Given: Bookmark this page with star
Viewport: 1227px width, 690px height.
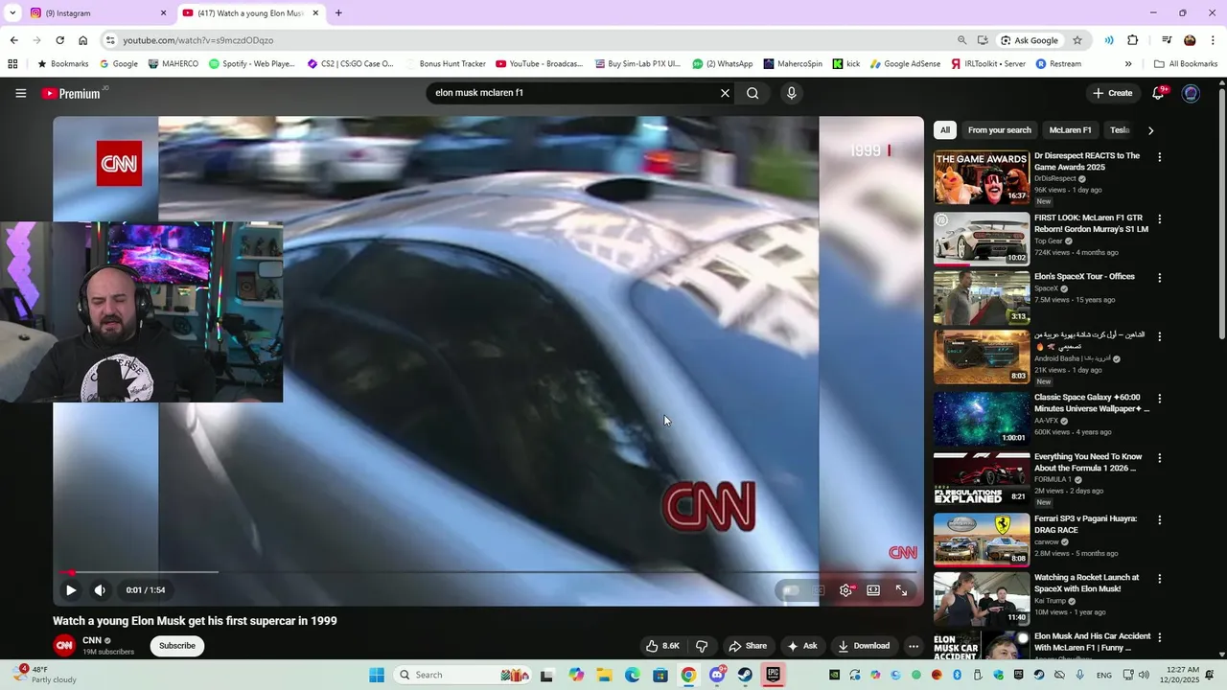Looking at the screenshot, I should point(1077,40).
